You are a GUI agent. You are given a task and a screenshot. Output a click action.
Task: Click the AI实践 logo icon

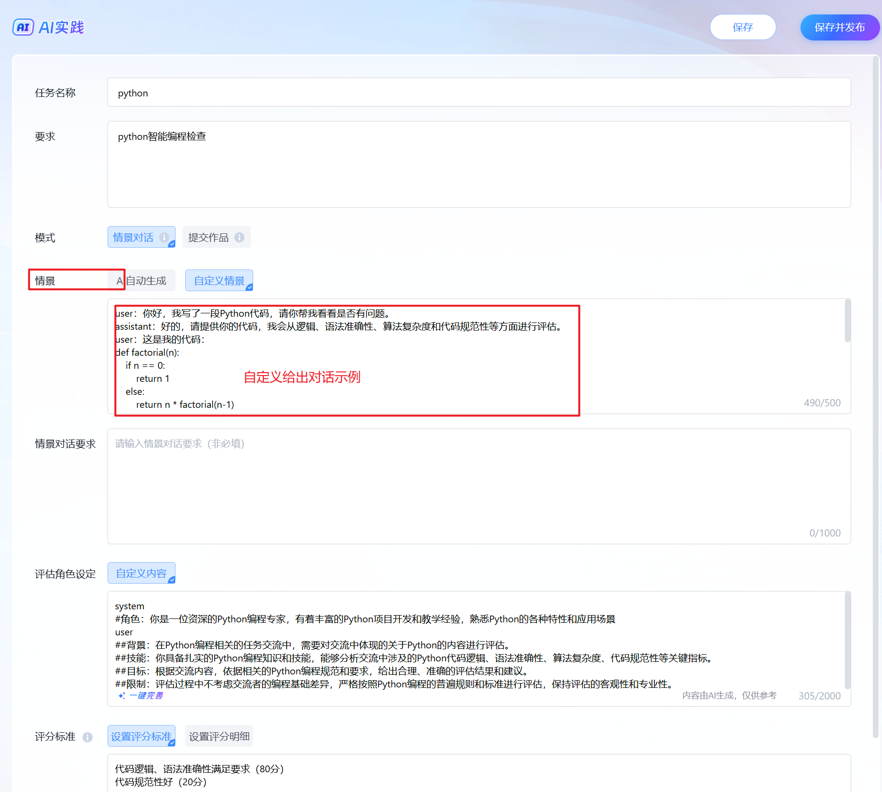(23, 27)
